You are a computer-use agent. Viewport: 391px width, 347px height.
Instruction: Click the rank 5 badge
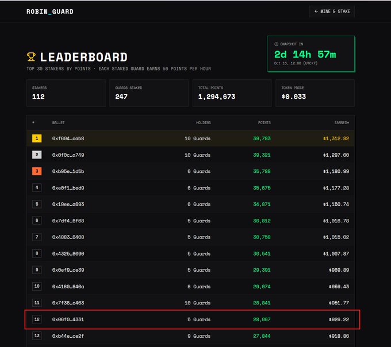(37, 204)
